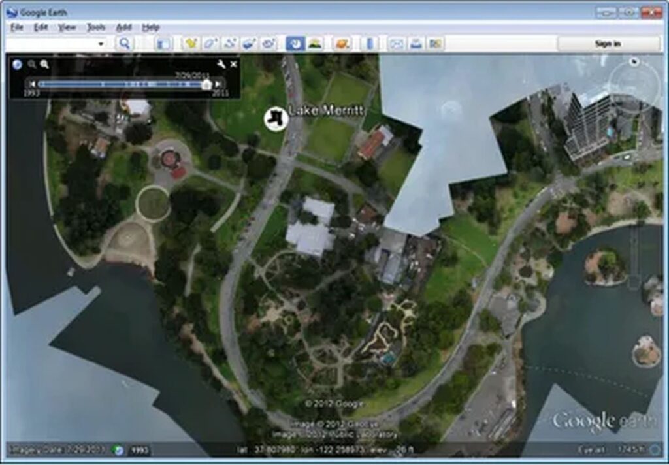Image resolution: width=669 pixels, height=465 pixels.
Task: Open the Tools menu
Action: point(96,27)
